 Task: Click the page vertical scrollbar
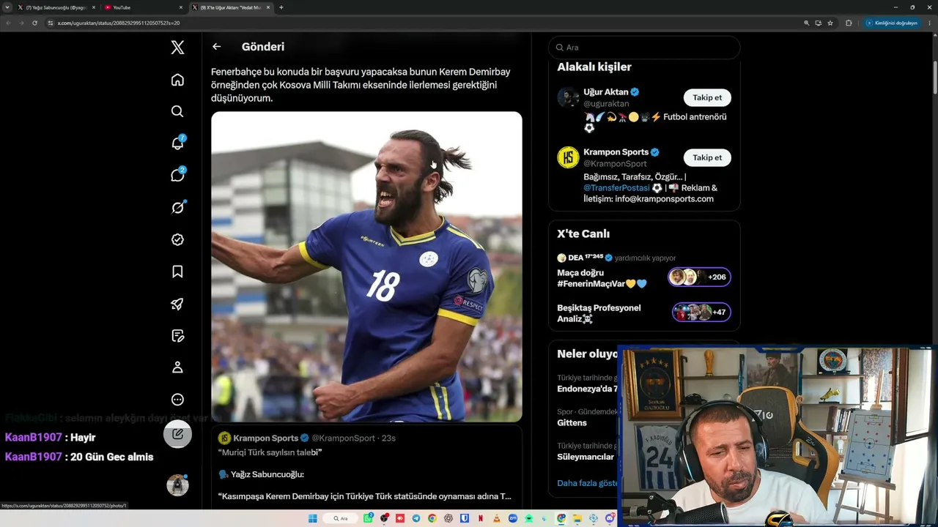[x=934, y=76]
